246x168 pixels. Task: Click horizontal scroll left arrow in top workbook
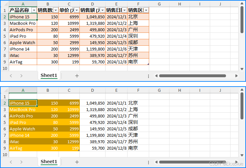(x=156, y=76)
